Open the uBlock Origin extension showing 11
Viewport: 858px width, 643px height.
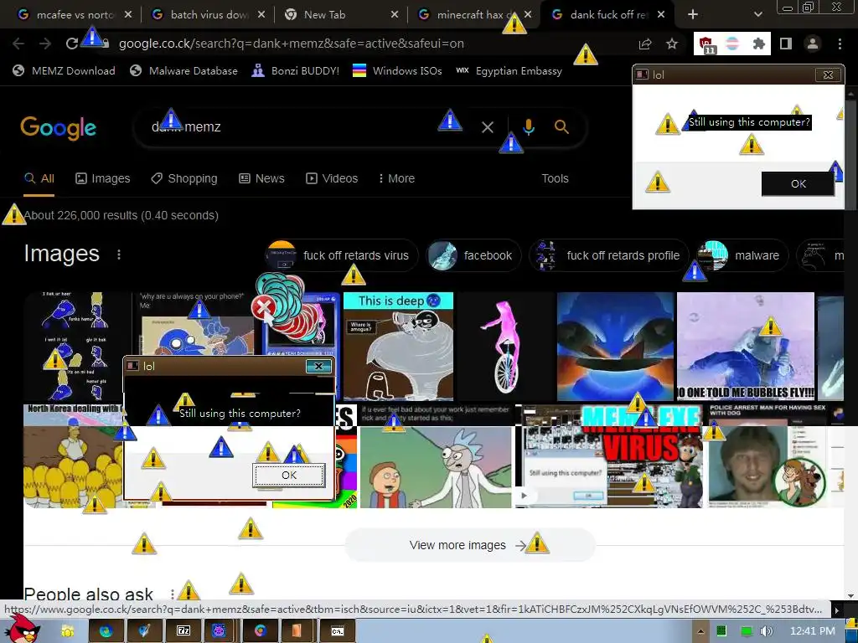pyautogui.click(x=706, y=44)
